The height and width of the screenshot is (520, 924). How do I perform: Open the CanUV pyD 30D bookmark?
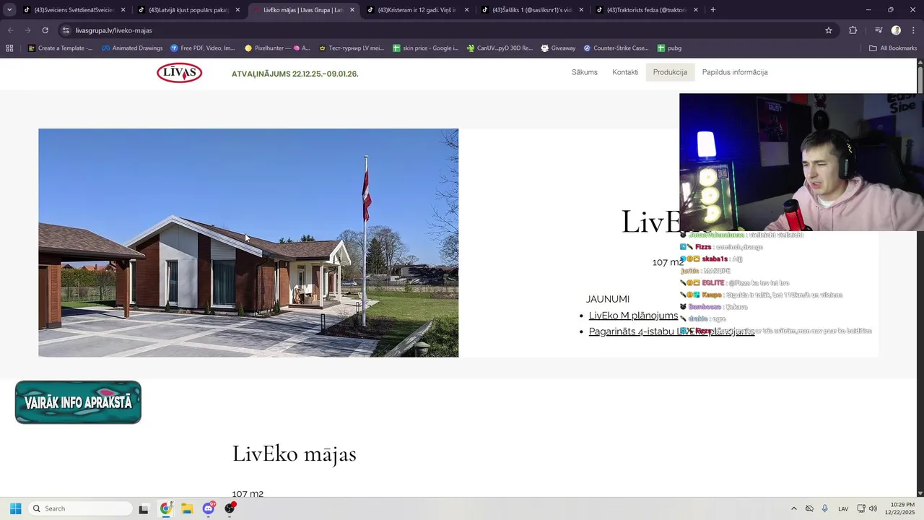click(x=500, y=48)
